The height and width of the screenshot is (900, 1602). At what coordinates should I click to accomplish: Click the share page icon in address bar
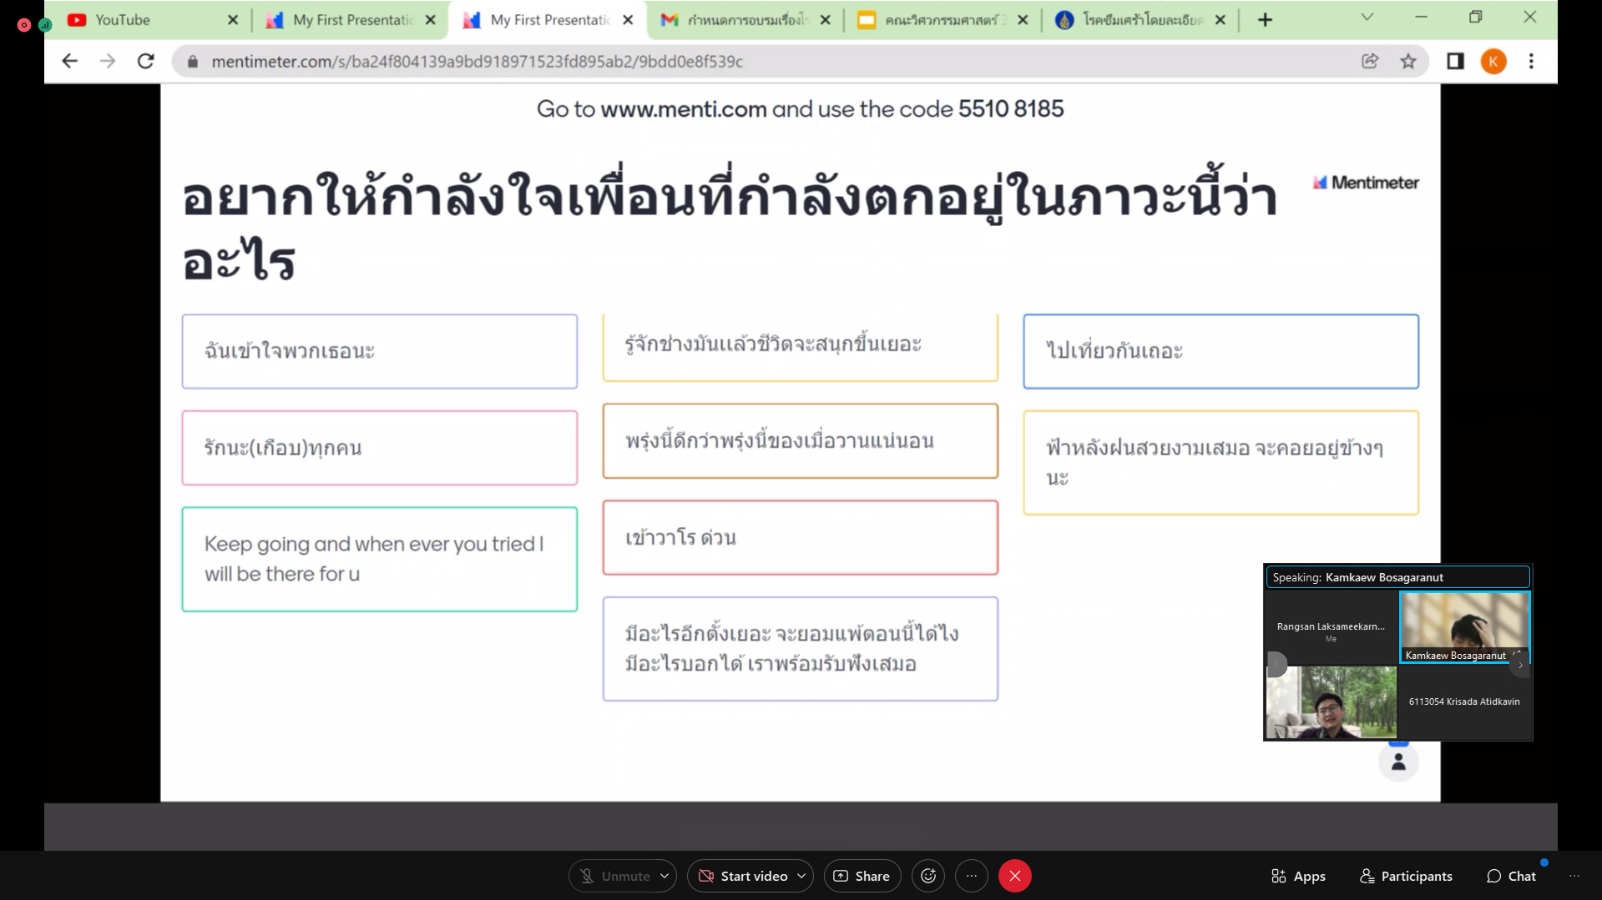click(1370, 61)
